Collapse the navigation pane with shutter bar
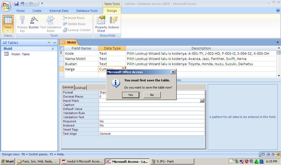Viewport: 281px width, 165px height. click(55, 43)
